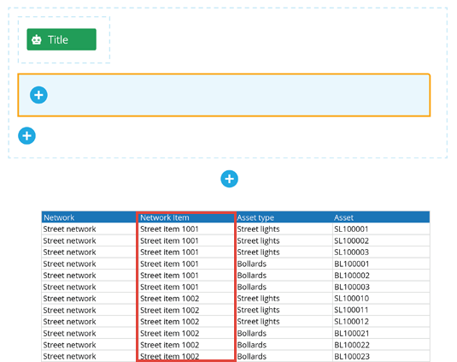The height and width of the screenshot is (362, 457).
Task: Select the cell containing BL100023
Action: (381, 356)
